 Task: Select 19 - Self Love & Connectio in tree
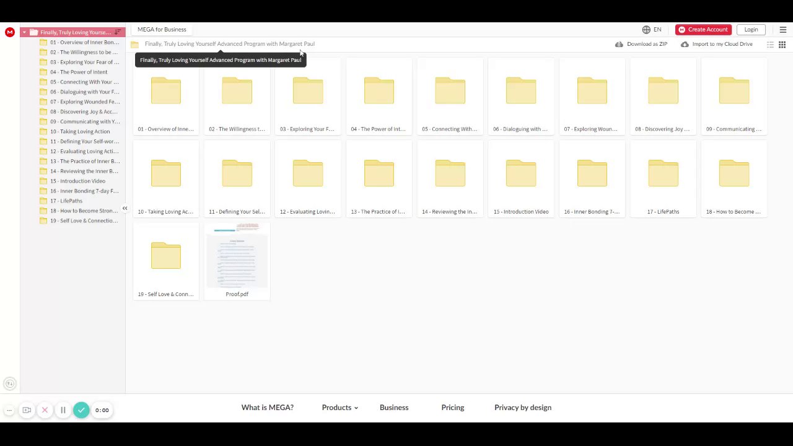coord(79,221)
